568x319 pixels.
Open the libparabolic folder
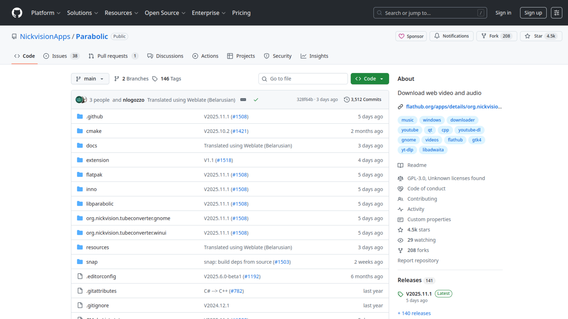100,204
